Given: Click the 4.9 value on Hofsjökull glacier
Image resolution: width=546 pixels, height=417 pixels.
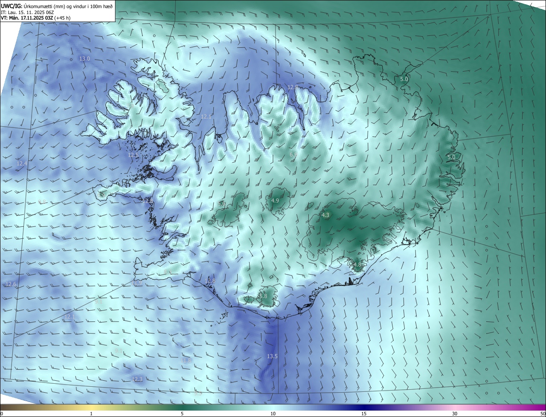Looking at the screenshot, I should tap(275, 200).
